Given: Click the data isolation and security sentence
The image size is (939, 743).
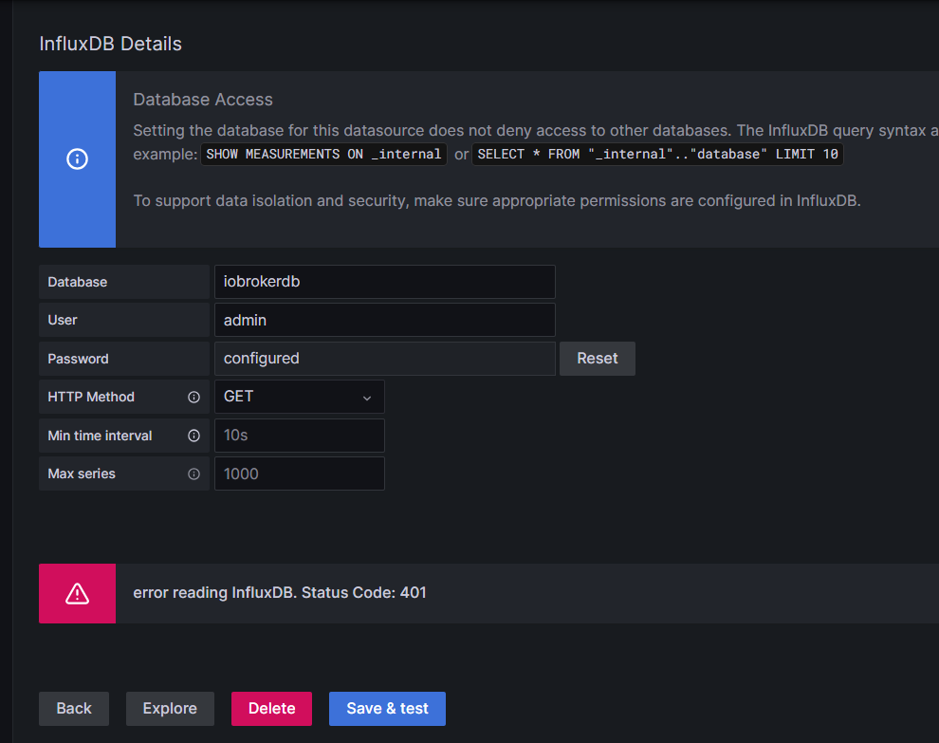Looking at the screenshot, I should (496, 201).
